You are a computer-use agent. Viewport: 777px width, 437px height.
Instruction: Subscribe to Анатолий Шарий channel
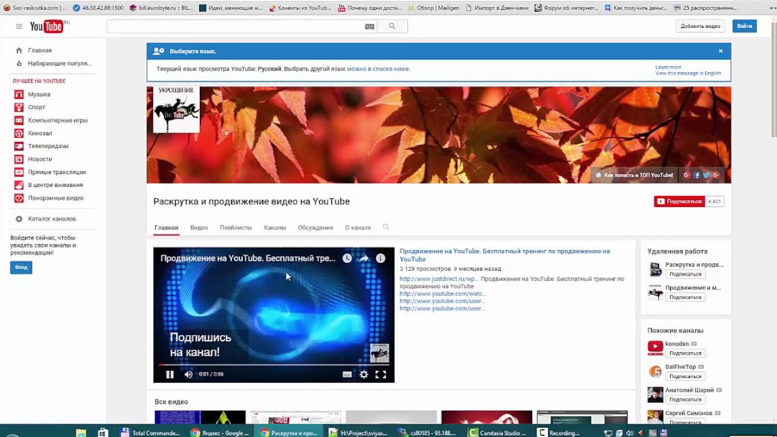point(685,399)
